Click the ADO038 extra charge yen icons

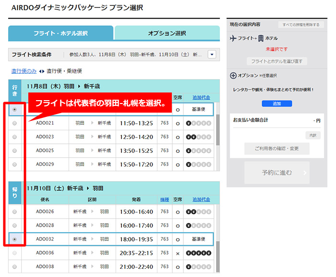point(199,267)
